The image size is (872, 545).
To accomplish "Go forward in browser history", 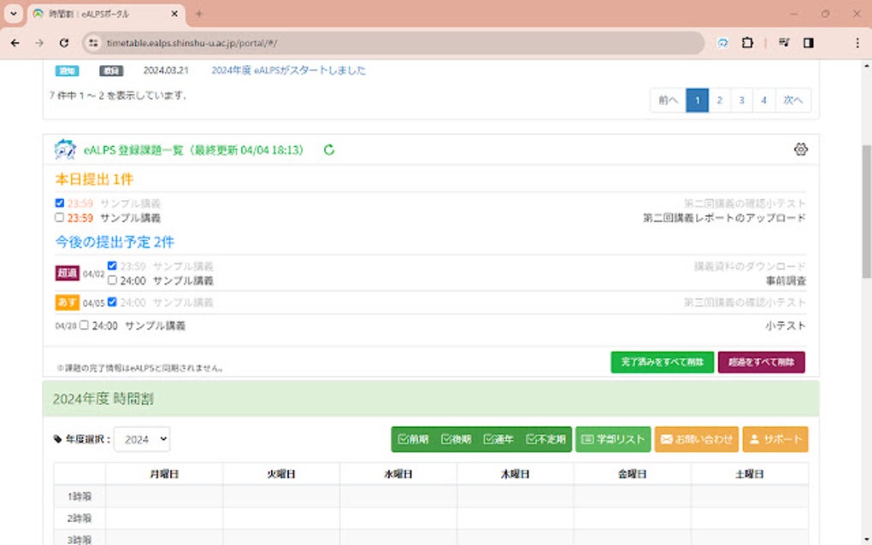I will tap(39, 43).
